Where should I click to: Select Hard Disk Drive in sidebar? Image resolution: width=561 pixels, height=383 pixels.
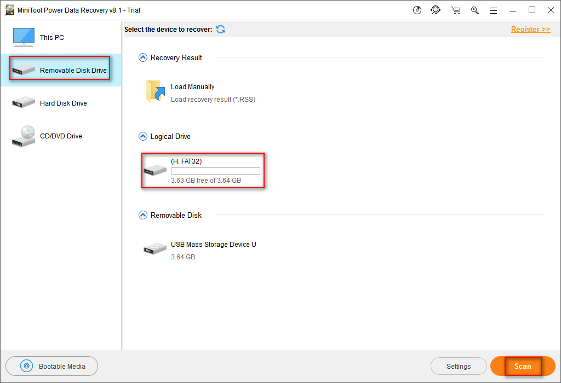click(61, 103)
